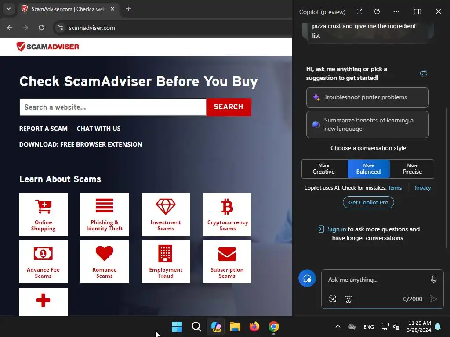The height and width of the screenshot is (337, 450).
Task: Refresh Copilot suggestions icon
Action: 424,73
